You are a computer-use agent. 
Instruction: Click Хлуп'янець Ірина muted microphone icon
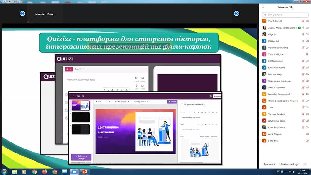coord(303,121)
